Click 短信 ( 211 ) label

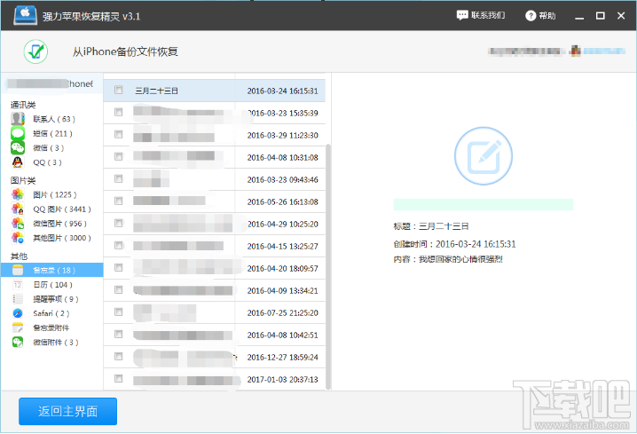pyautogui.click(x=53, y=133)
